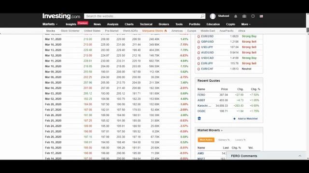Select the Africa tab
The image size is (309, 173).
[241, 31]
